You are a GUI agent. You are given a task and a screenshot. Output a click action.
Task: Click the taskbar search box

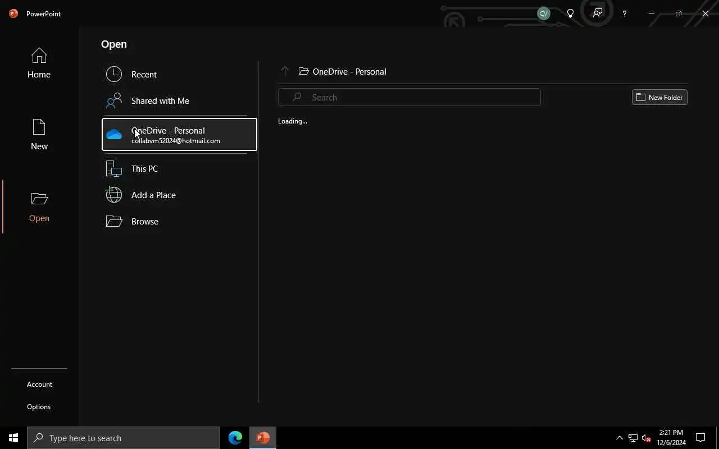124,438
